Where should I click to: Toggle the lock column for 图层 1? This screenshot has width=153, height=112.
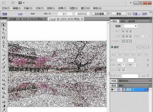pyautogui.click(x=116, y=89)
